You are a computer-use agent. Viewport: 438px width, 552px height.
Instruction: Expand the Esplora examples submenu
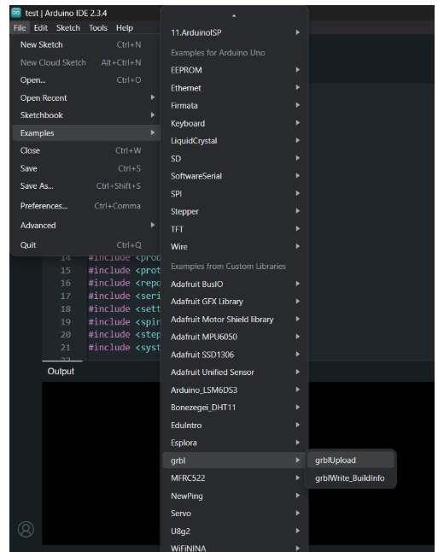click(x=234, y=443)
